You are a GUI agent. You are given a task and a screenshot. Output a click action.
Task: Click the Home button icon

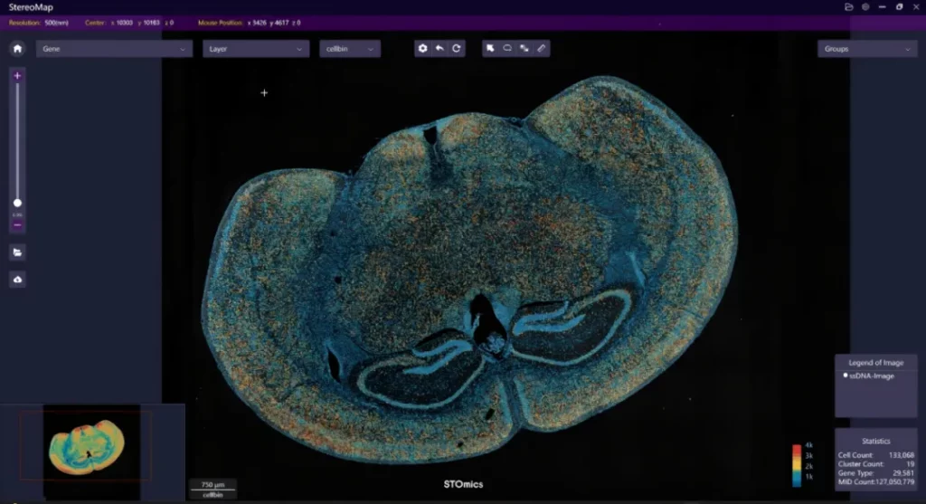click(17, 49)
